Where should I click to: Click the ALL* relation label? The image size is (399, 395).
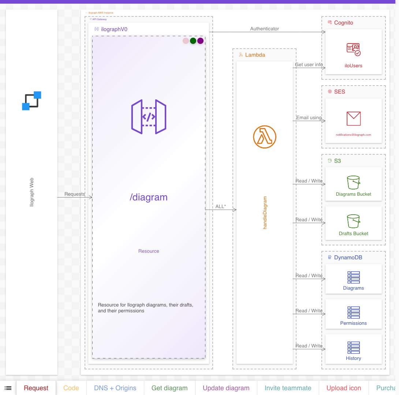pos(220,206)
